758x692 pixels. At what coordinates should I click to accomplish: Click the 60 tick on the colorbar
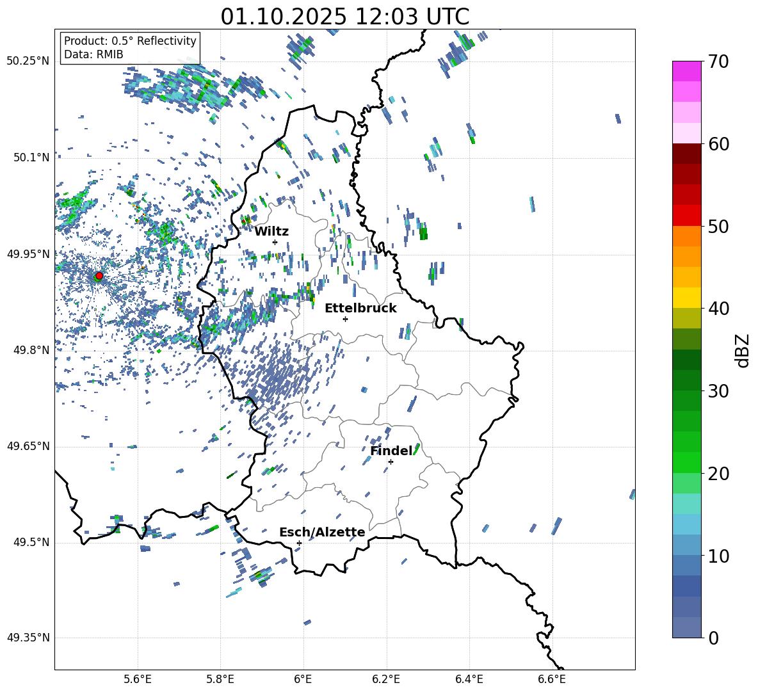(718, 144)
